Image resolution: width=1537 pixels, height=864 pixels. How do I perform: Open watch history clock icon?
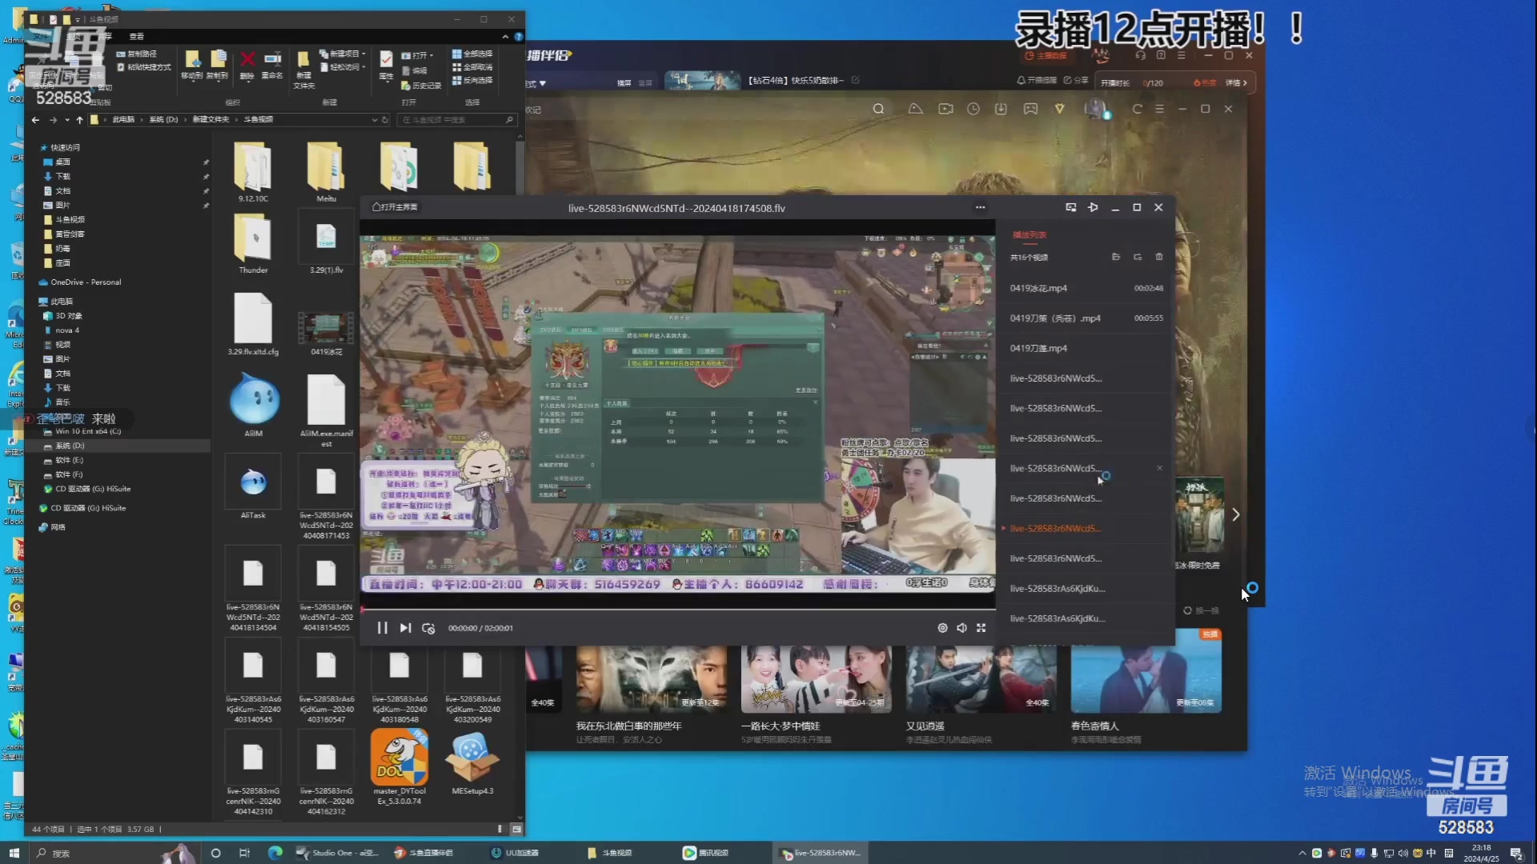[973, 109]
